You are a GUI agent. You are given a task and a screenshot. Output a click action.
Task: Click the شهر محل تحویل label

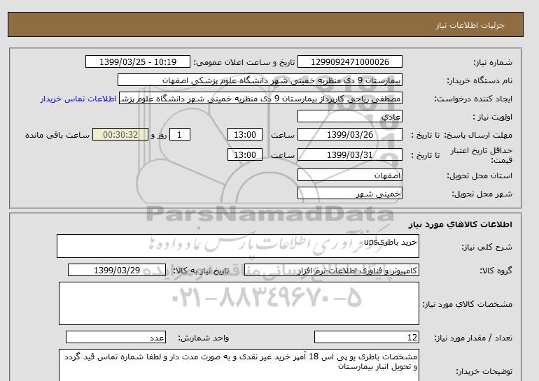pos(482,194)
